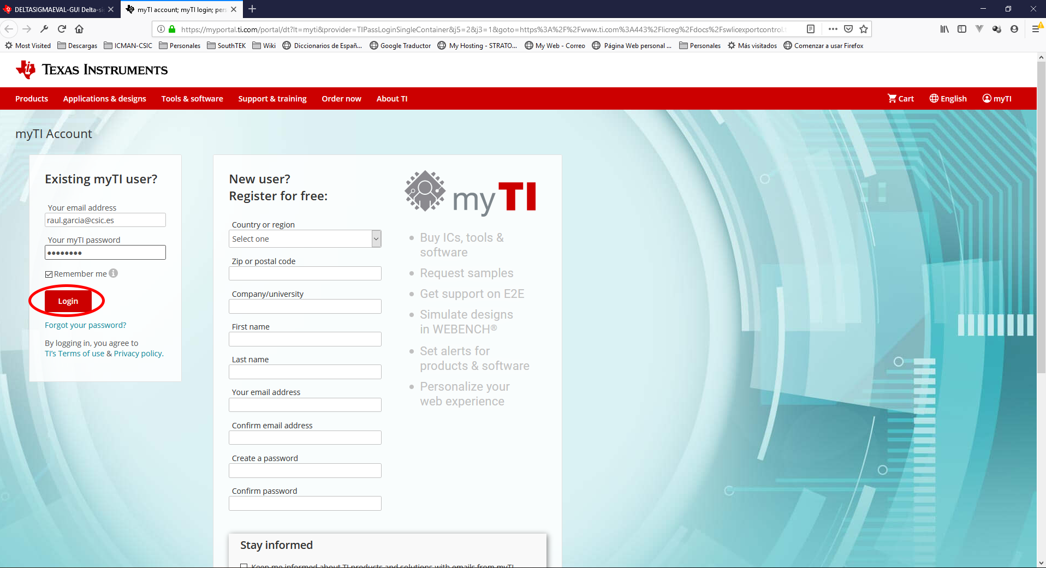
Task: Click the First name field
Action: point(305,339)
